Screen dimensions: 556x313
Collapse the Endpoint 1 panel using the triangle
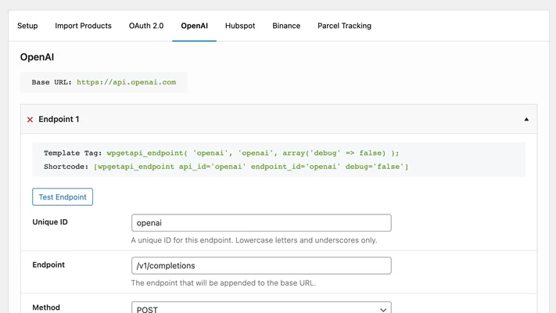coord(526,120)
